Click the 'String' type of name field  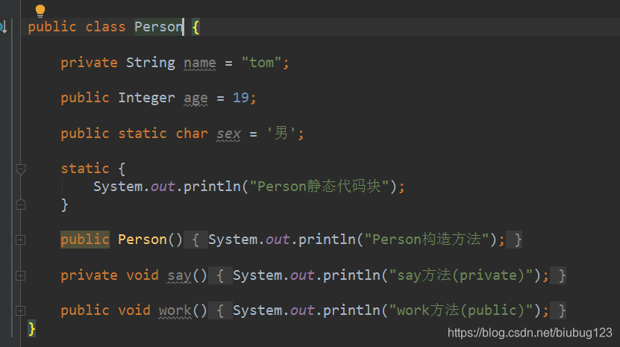[151, 63]
